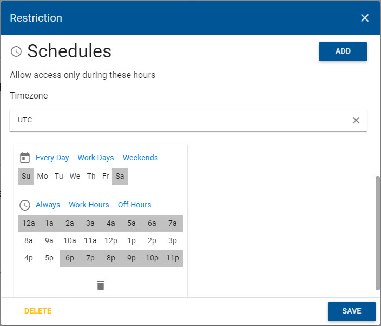Enable the 9a hour cell
This screenshot has height=326, width=381.
point(49,240)
